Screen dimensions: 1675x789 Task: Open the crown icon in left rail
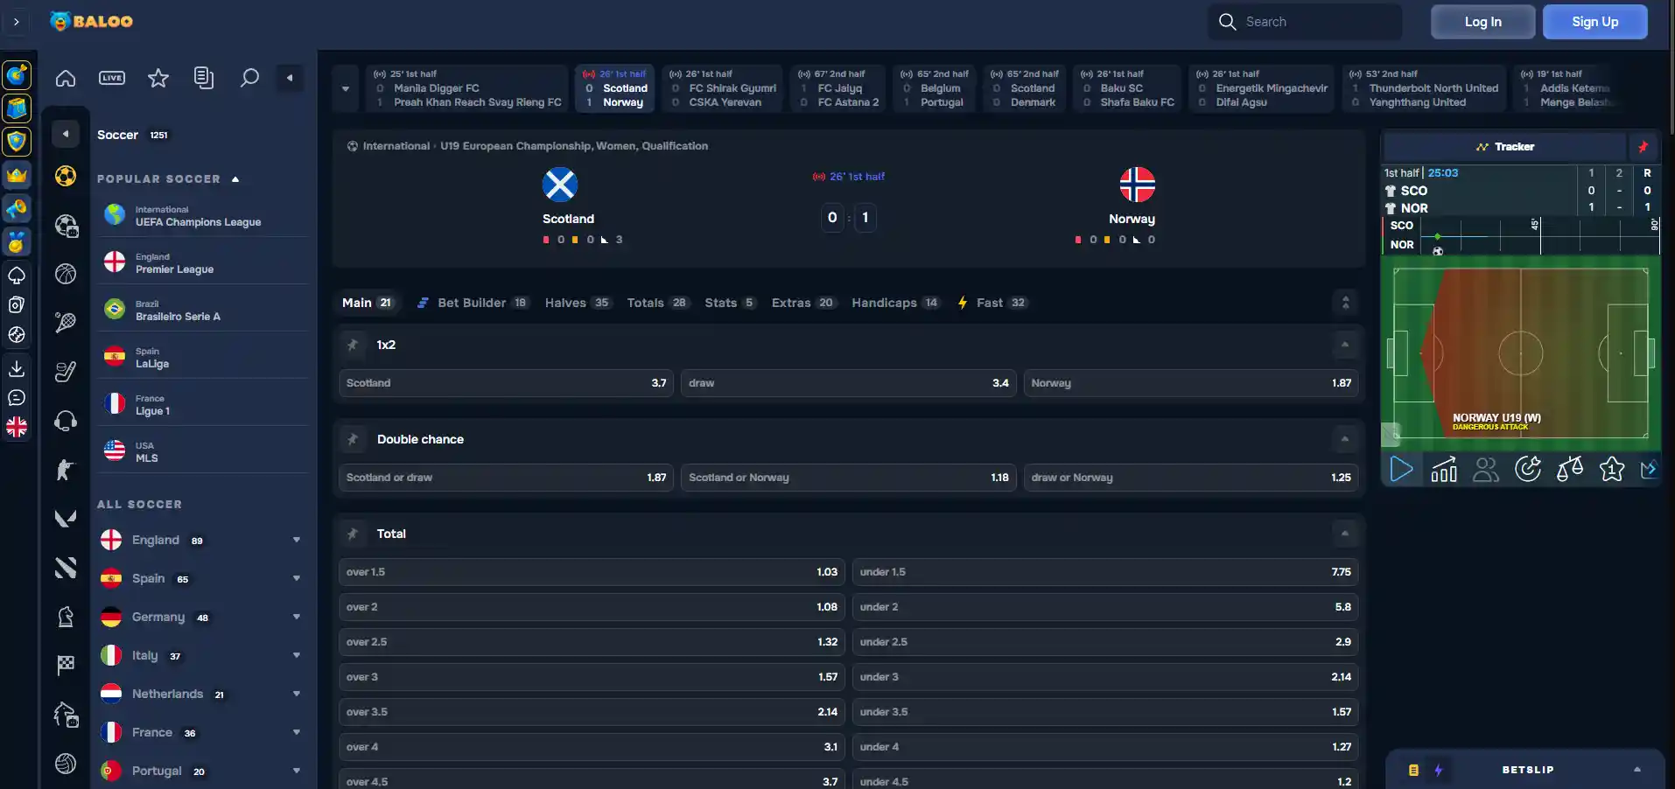coord(17,175)
